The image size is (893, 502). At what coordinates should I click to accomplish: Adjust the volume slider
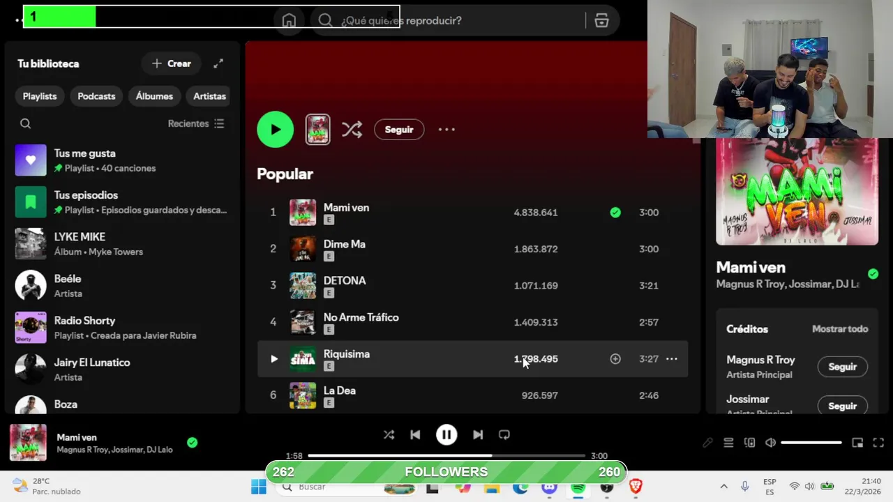coord(811,443)
